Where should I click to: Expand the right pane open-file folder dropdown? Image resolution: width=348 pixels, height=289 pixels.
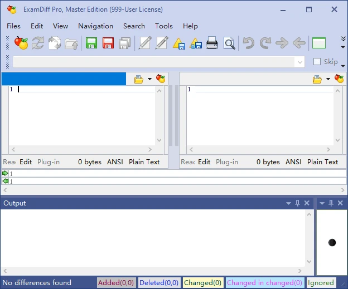[x=328, y=79]
